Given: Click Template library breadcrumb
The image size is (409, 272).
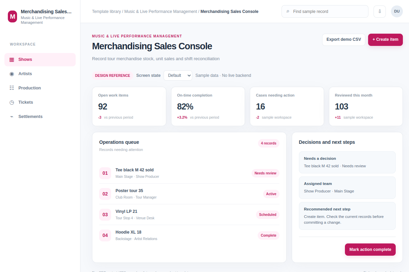Looking at the screenshot, I should pyautogui.click(x=106, y=12).
